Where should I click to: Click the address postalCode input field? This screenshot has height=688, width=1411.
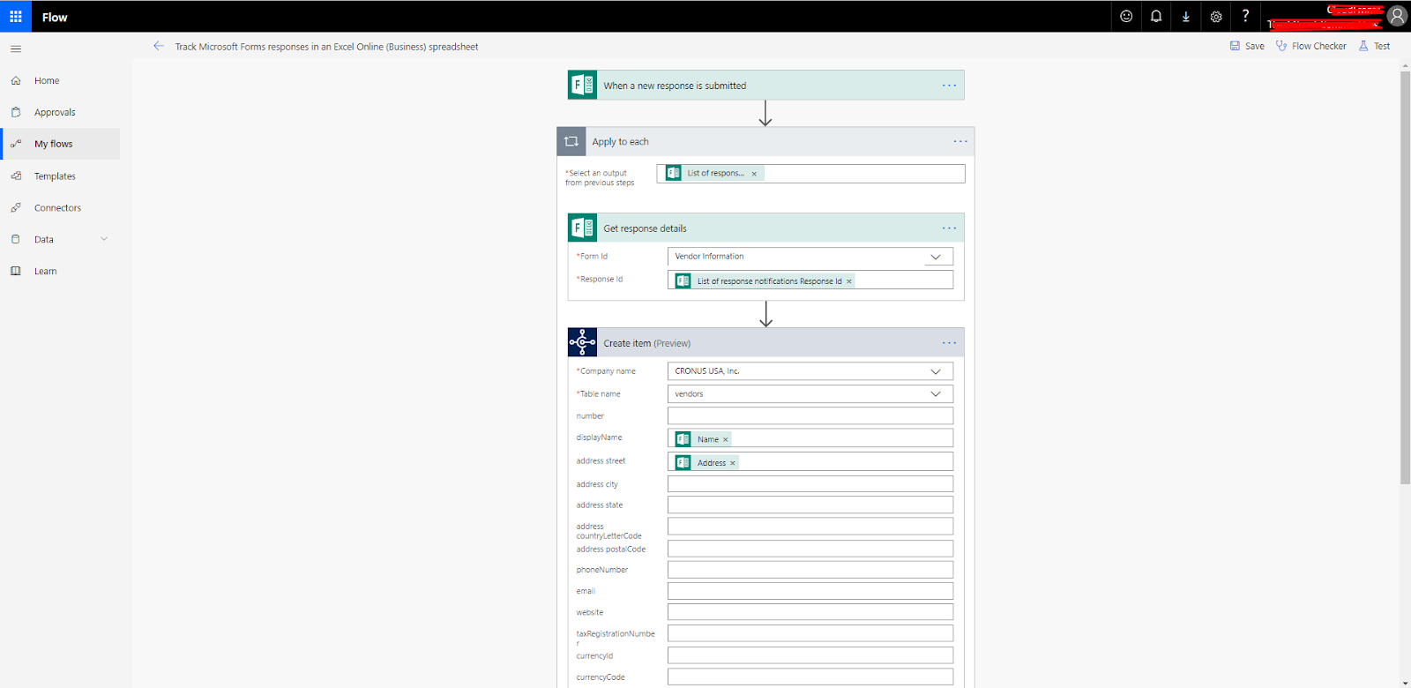(x=810, y=549)
